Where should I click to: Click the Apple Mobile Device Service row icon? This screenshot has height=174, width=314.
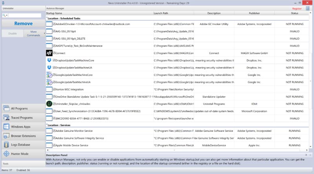coord(49,145)
